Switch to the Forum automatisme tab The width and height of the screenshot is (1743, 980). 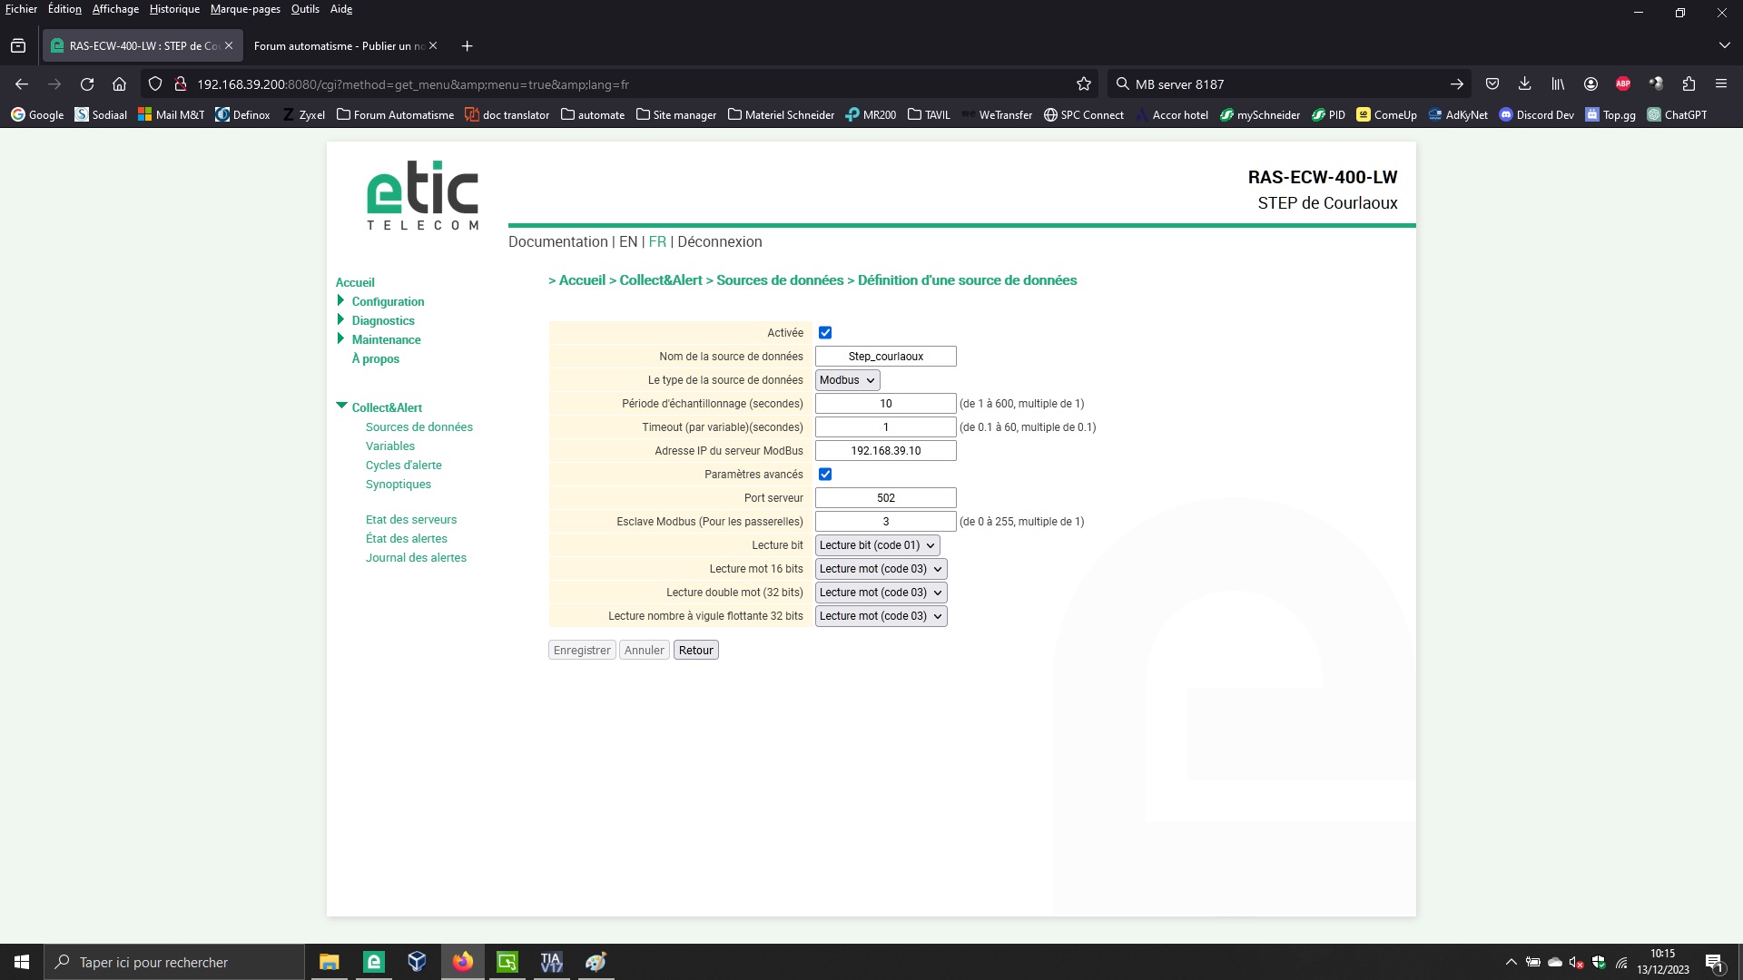point(339,46)
